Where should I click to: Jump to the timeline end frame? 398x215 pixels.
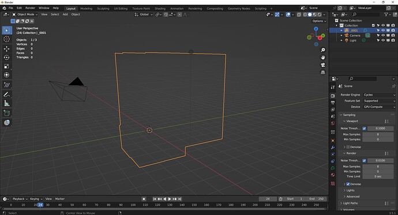[x=180, y=199]
